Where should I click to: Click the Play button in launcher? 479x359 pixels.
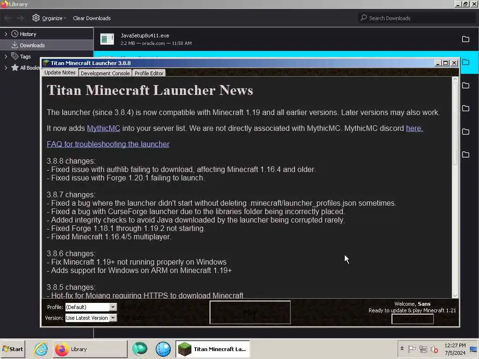tap(250, 312)
